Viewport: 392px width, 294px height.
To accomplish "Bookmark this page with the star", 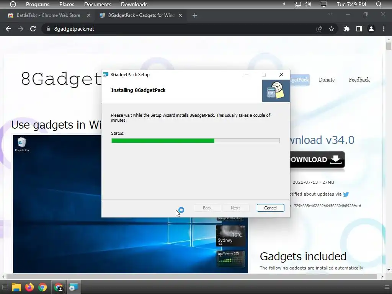I will tap(332, 29).
